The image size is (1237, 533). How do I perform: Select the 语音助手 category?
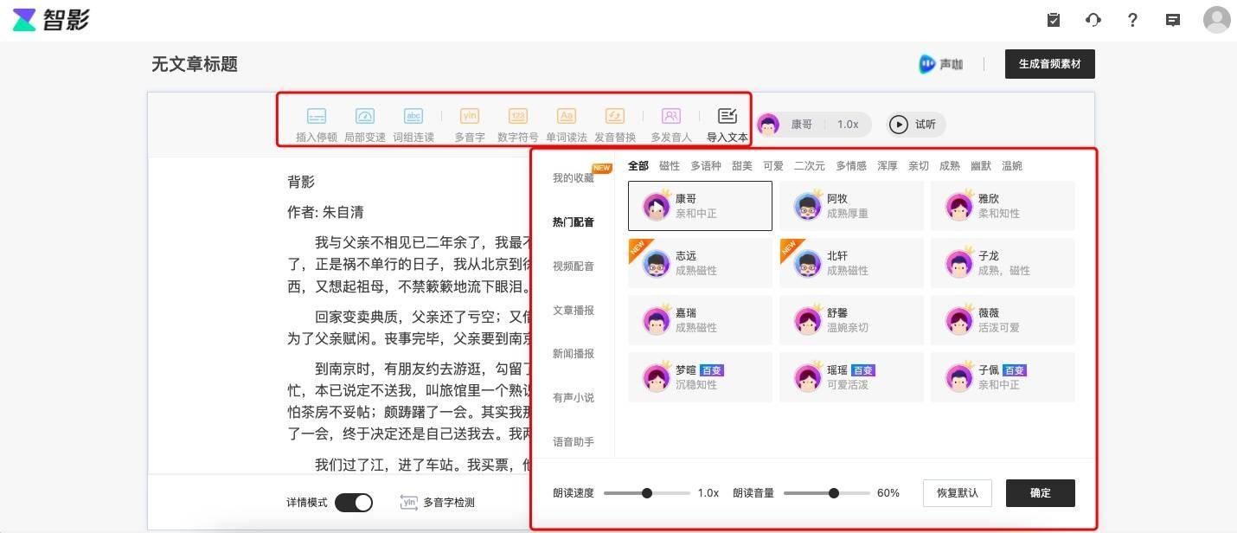tap(574, 442)
